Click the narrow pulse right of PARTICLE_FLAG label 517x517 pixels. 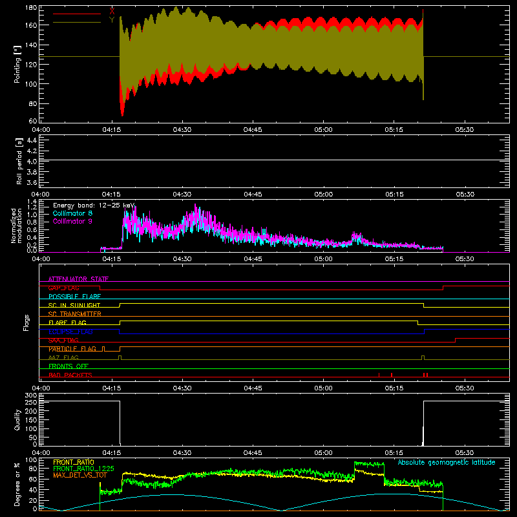click(103, 349)
